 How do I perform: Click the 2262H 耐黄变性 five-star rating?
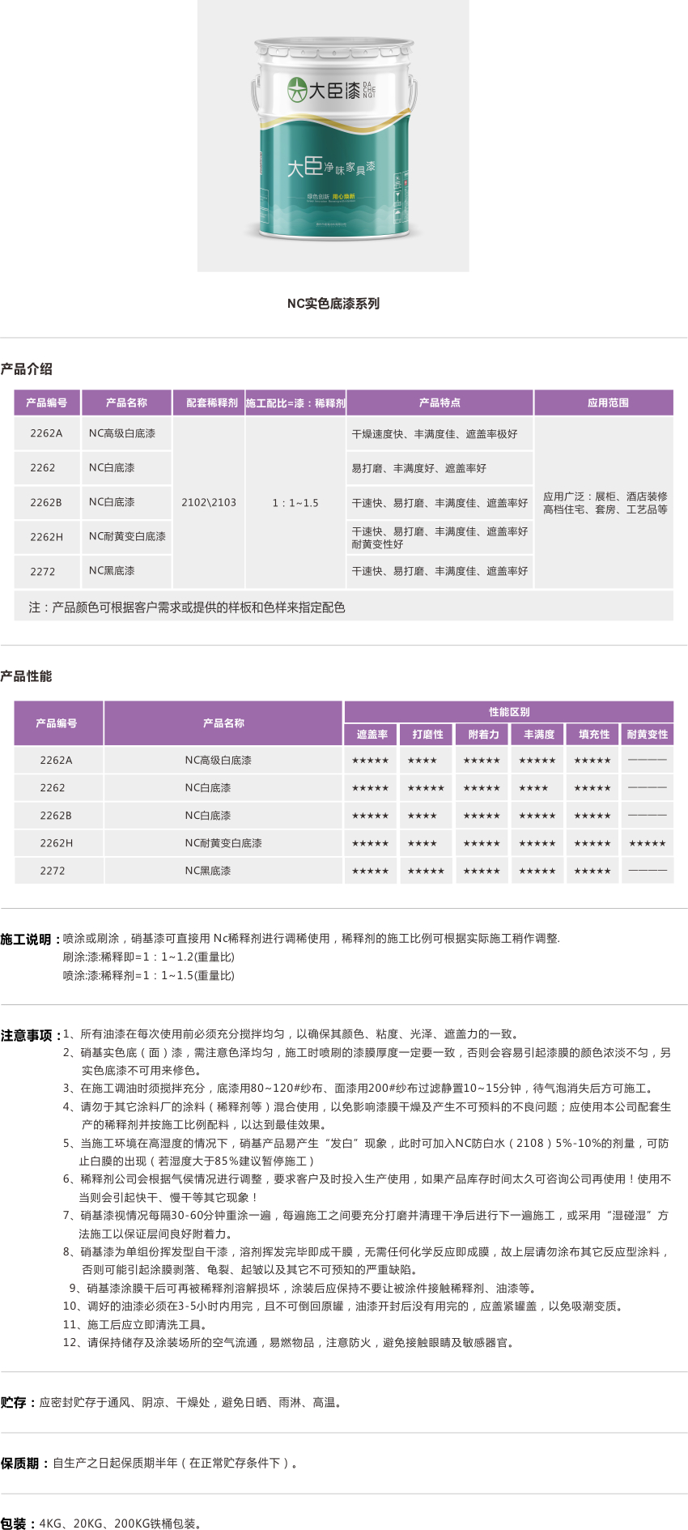tap(648, 844)
